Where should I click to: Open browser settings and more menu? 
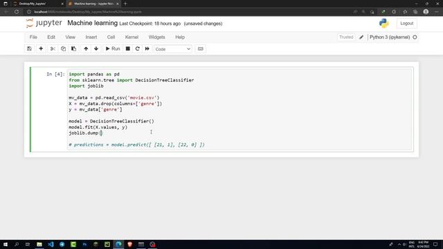point(437,12)
